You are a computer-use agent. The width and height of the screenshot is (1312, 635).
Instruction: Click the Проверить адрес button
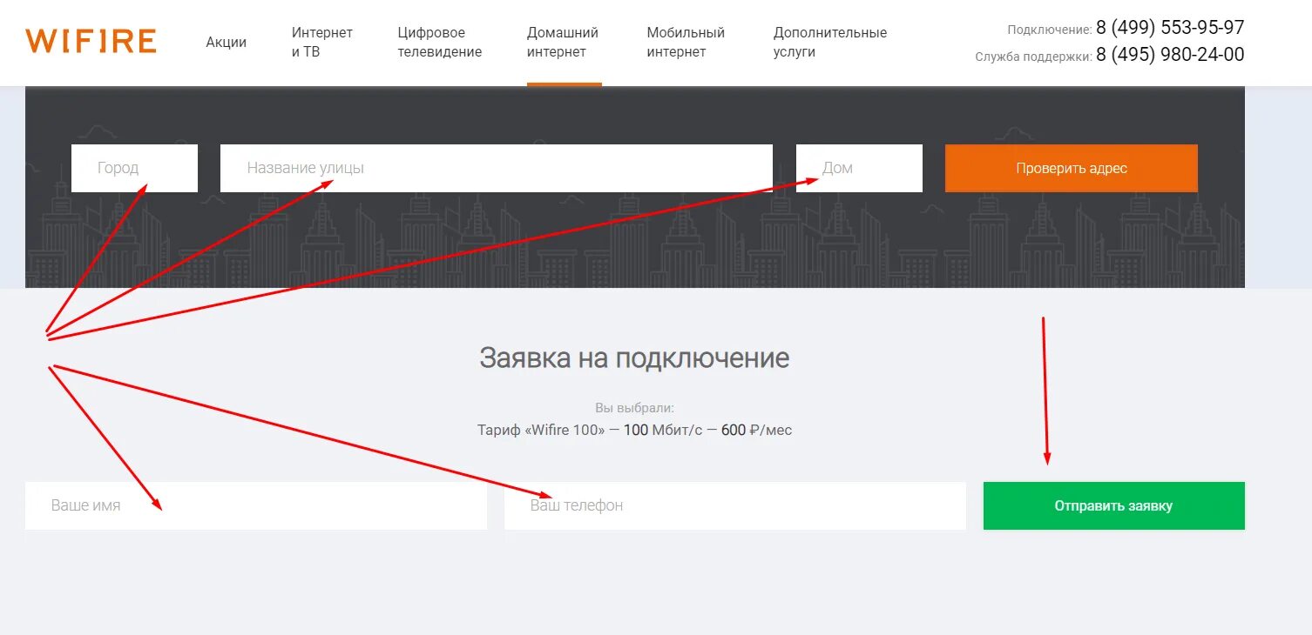(1072, 168)
